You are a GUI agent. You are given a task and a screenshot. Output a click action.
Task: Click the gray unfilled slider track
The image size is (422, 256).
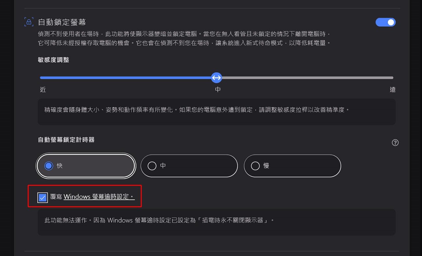pyautogui.click(x=308, y=78)
